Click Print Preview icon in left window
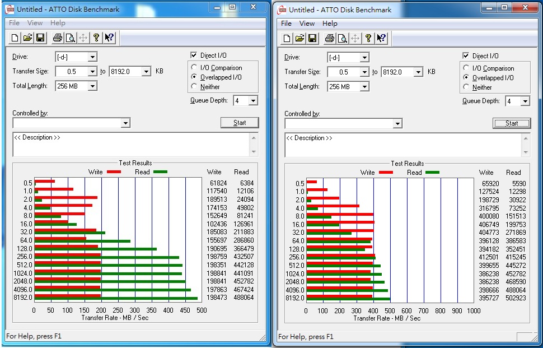543x348 pixels. 71,38
